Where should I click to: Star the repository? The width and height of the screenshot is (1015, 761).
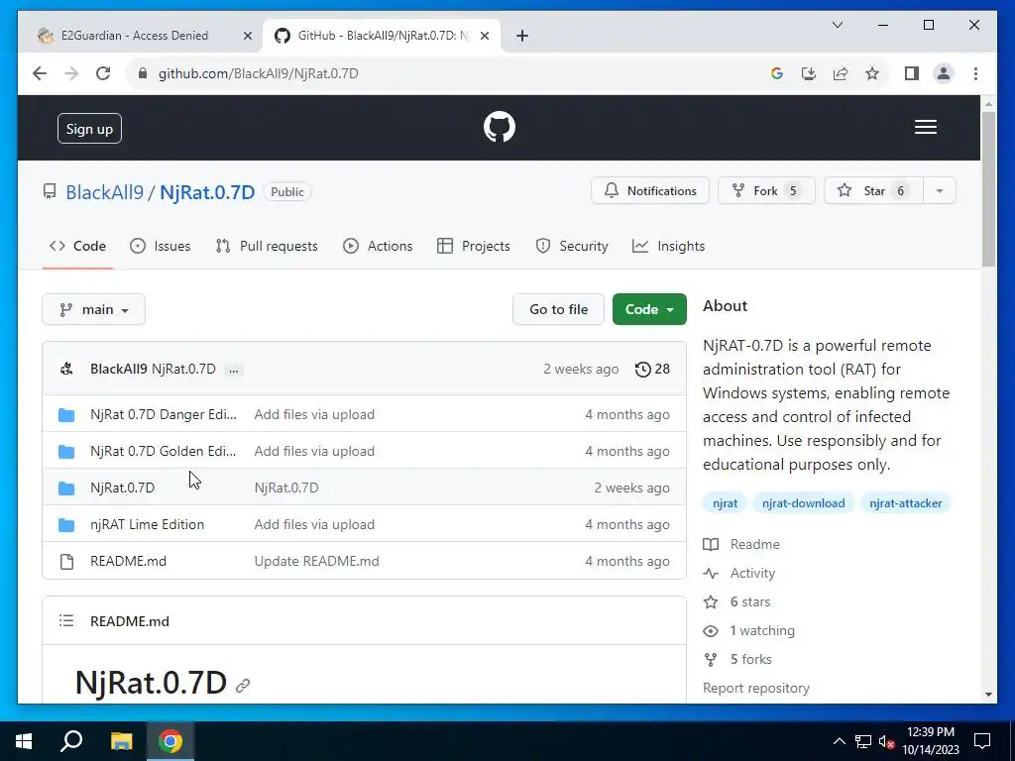click(873, 191)
